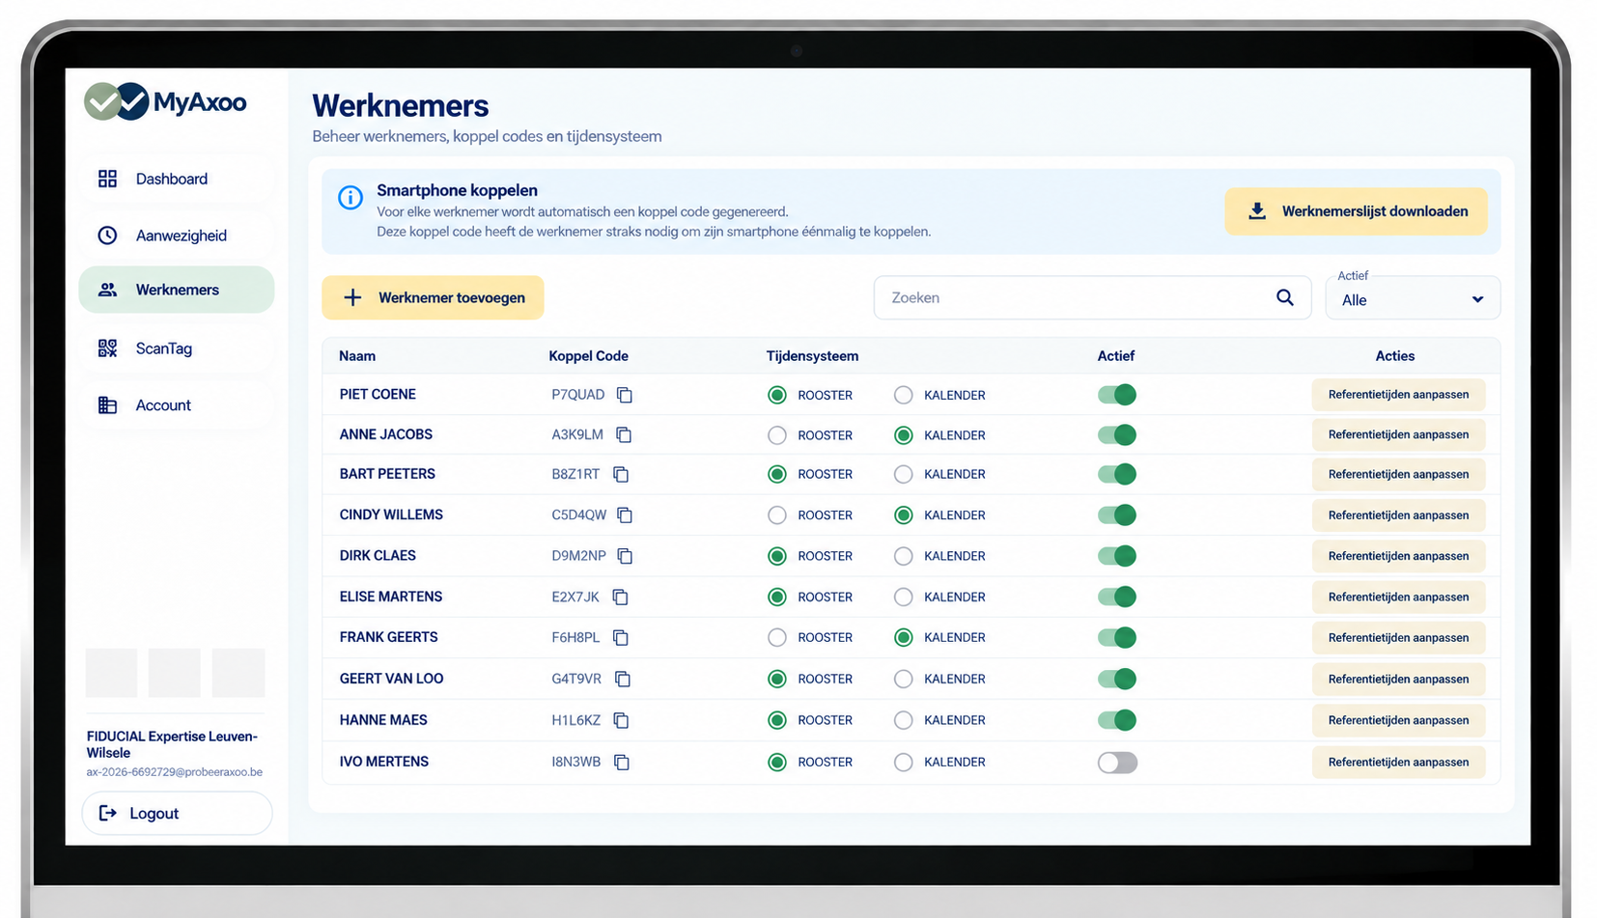Image resolution: width=1597 pixels, height=918 pixels.
Task: Click the search magnifier icon
Action: click(1284, 297)
